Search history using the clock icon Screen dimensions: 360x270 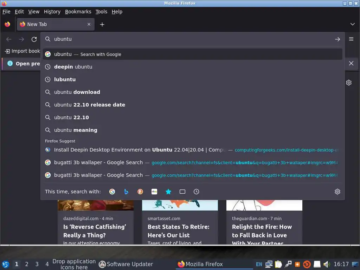pos(196,192)
